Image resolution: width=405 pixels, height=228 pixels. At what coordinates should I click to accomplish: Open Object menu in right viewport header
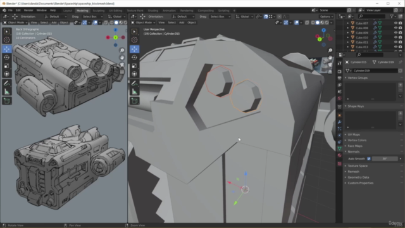point(191,23)
